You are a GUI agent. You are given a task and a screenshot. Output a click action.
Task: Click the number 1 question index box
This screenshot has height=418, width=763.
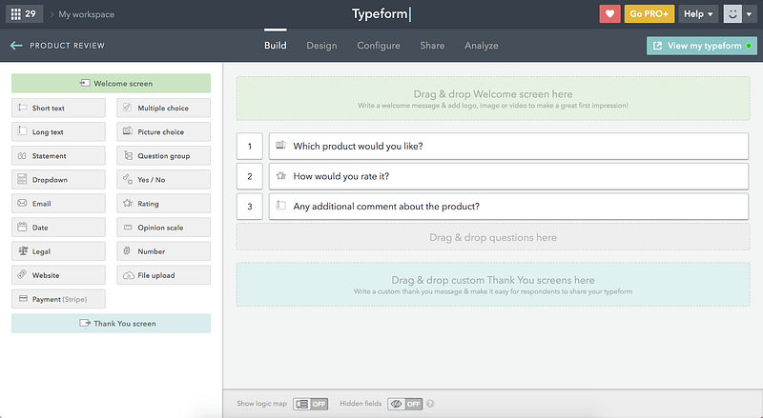click(250, 146)
